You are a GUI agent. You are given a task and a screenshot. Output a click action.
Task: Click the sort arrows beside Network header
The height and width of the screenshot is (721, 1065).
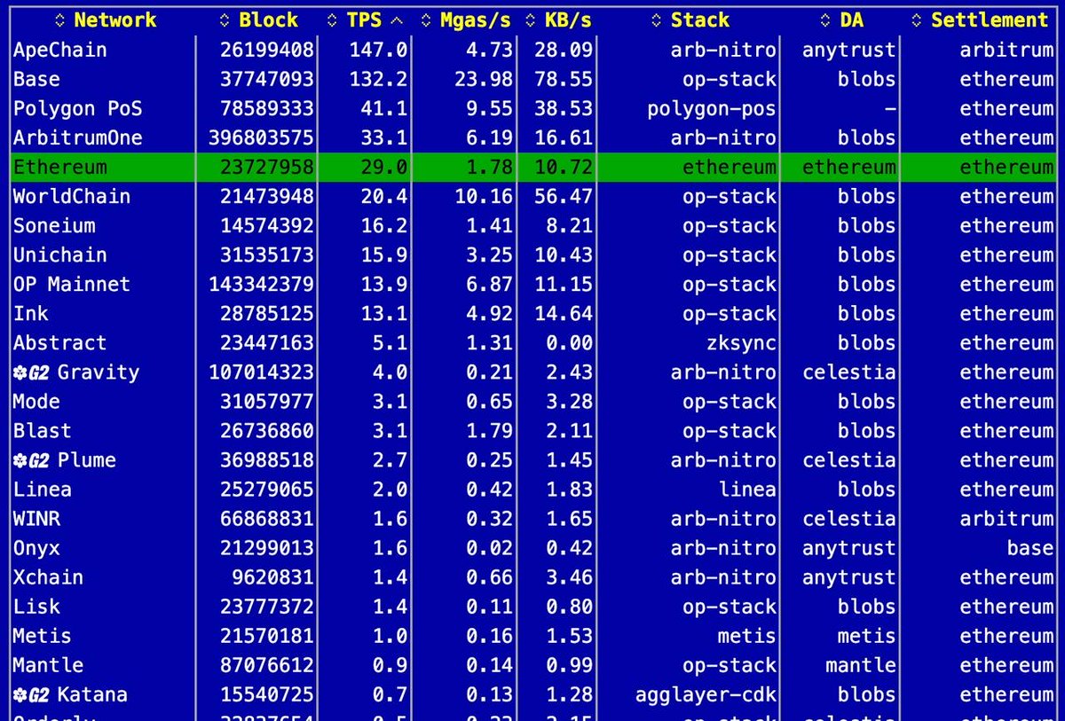click(60, 20)
